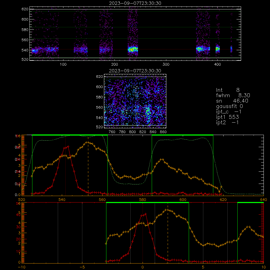270x270 pixels.
Task: Click y-axis label '600' of the top wide plot
Action: pos(25,19)
